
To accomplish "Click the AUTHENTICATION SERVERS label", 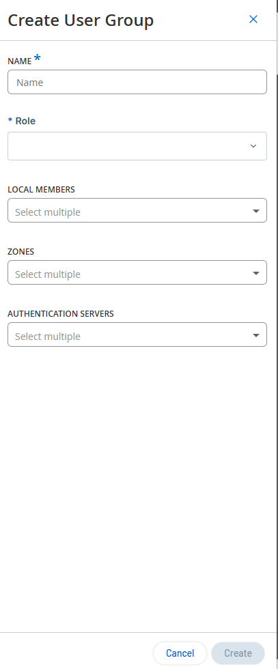I will (61, 313).
